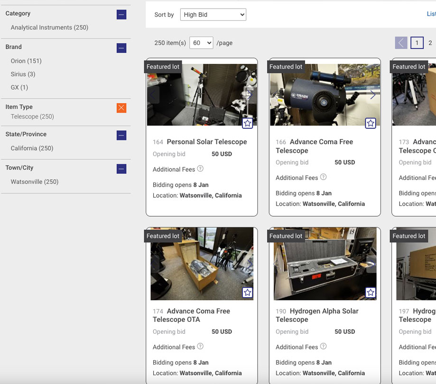The width and height of the screenshot is (436, 384).
Task: Collapse the State/Province filter section
Action: click(121, 135)
